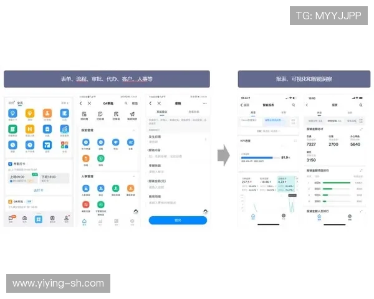374x299 pixels.
Task: Click the 返回 back button in 智能报表
Action: pyautogui.click(x=245, y=105)
